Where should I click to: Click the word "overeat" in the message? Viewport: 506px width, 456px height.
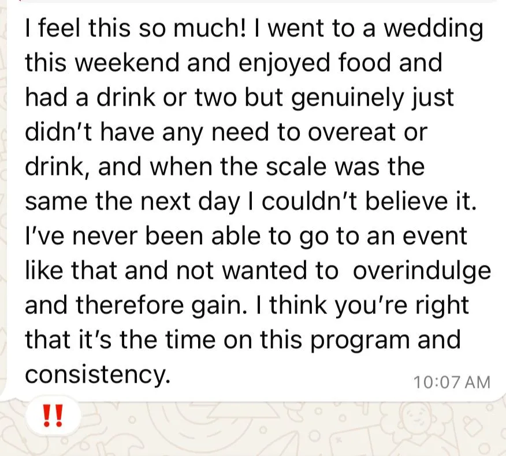click(x=351, y=133)
